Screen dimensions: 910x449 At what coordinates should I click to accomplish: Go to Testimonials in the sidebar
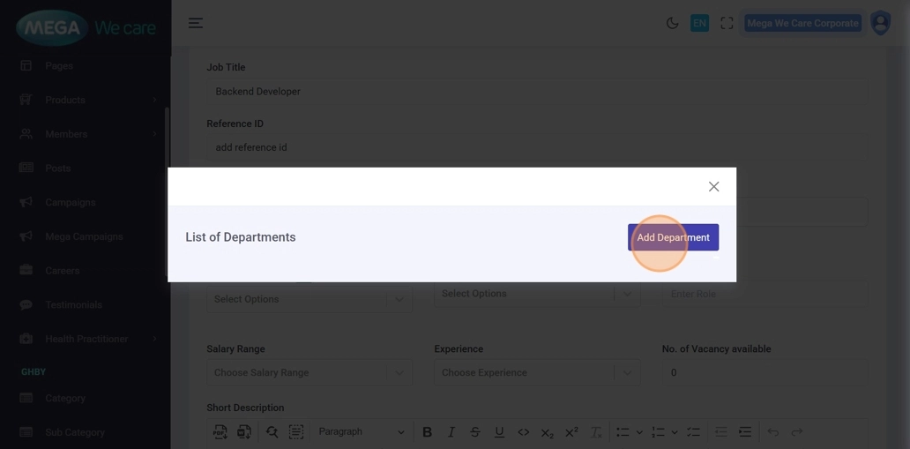73,305
